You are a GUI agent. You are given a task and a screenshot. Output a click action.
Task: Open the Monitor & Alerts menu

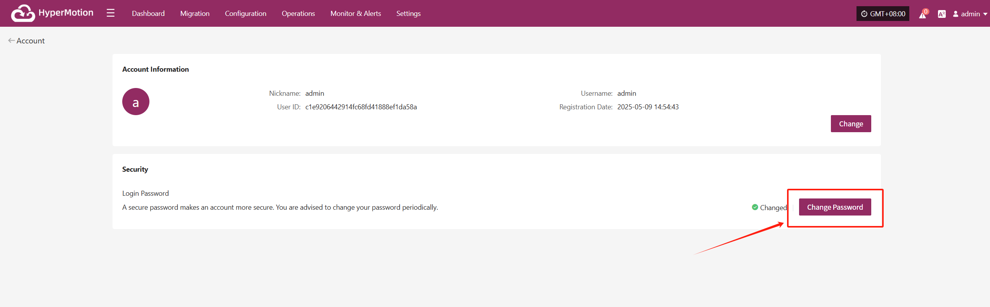click(356, 14)
